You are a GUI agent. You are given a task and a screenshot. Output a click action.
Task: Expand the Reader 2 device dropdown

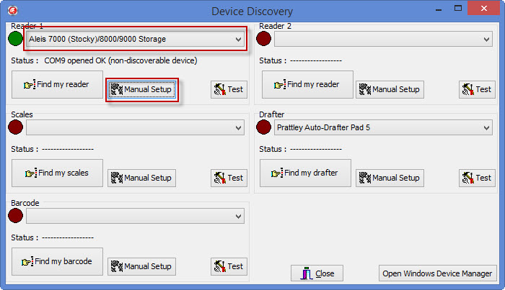383,39
